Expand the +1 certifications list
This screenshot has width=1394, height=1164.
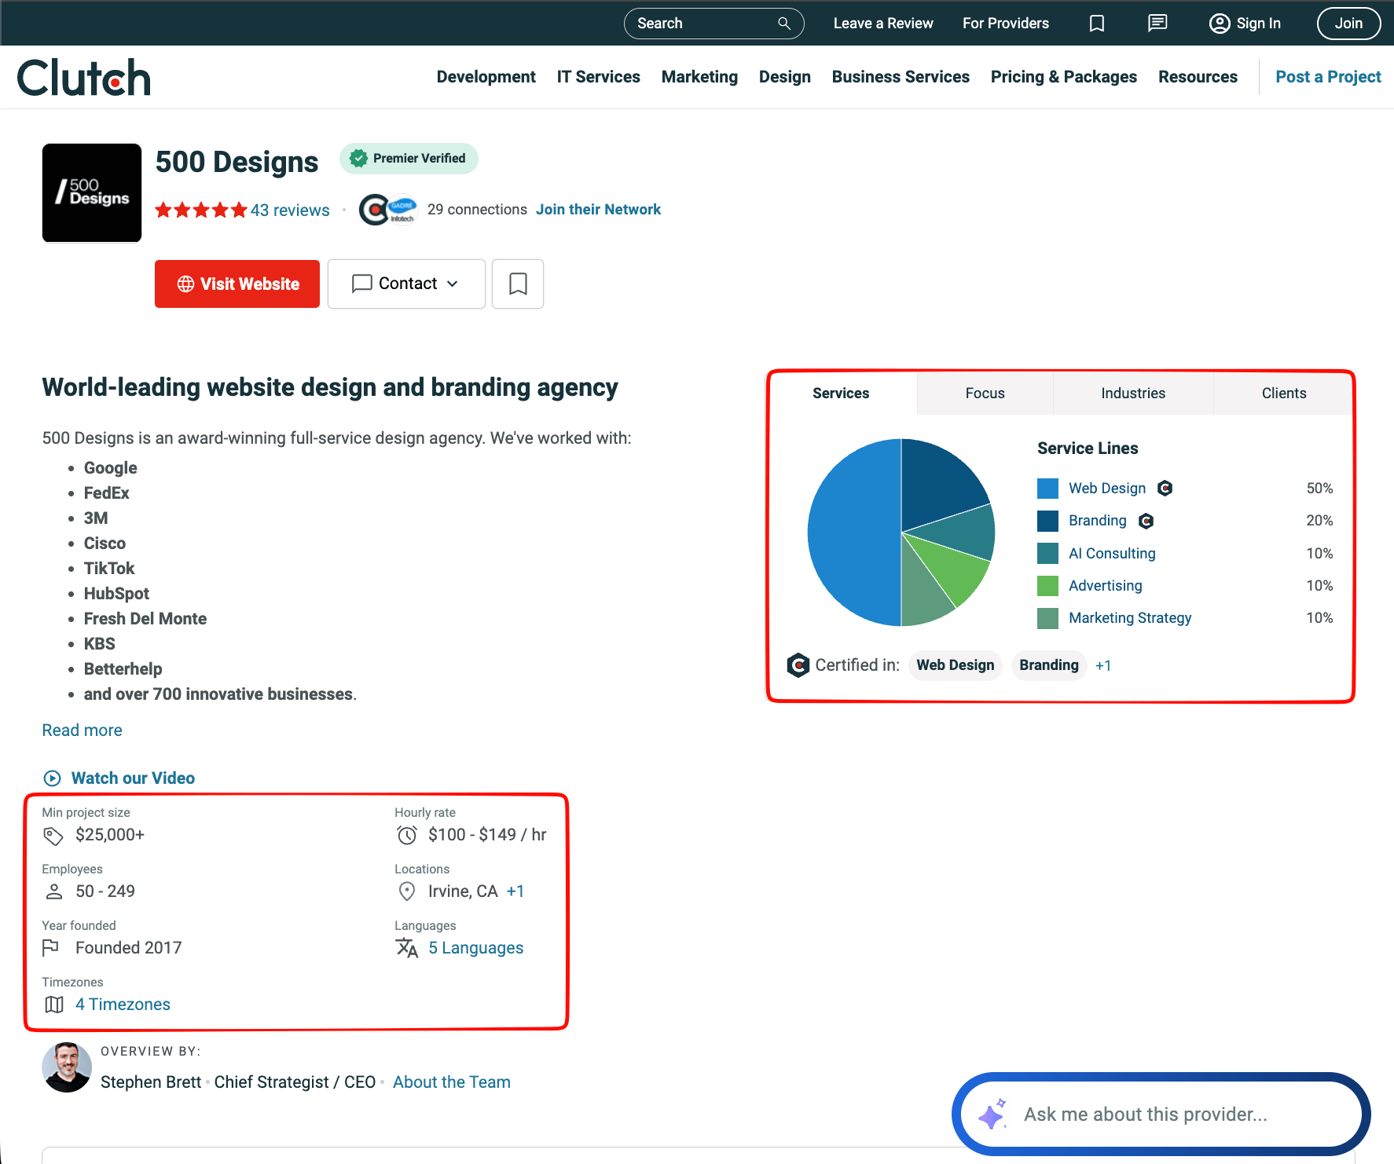coord(1103,665)
